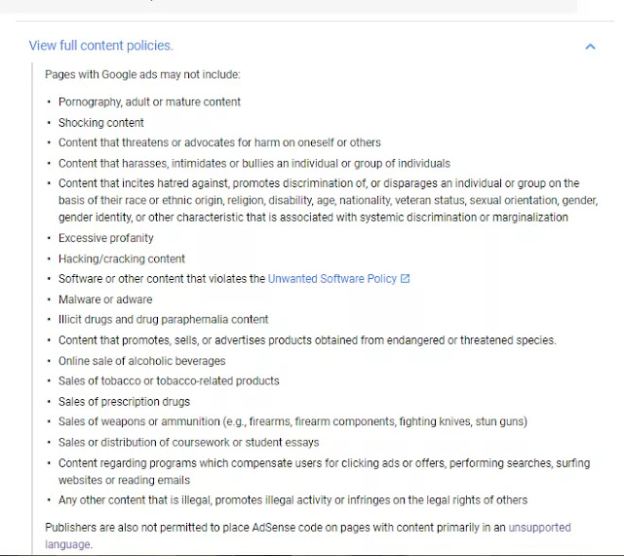Select the "Shocking content" list item

pyautogui.click(x=101, y=123)
